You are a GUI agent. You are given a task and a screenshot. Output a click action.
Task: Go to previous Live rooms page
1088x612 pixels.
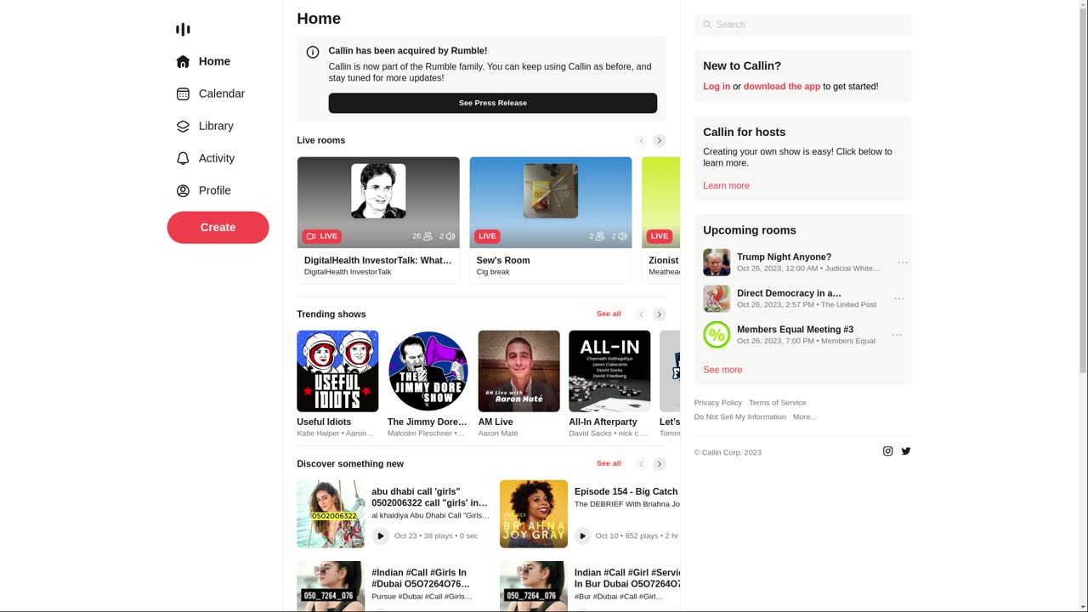pyautogui.click(x=642, y=140)
